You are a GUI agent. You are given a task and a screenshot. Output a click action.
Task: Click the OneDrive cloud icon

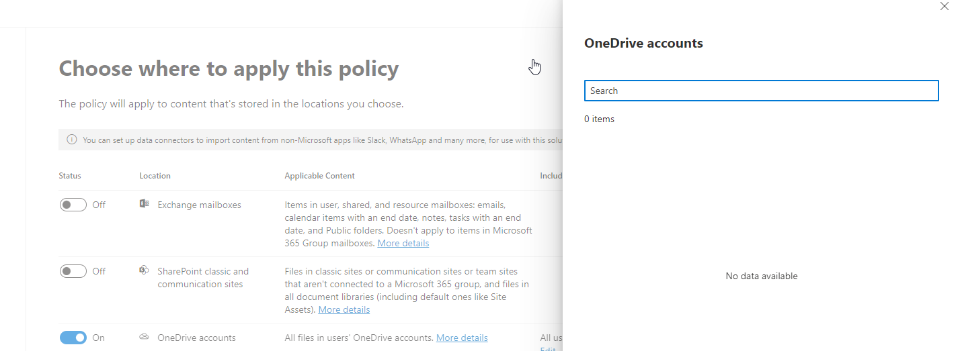tap(144, 337)
